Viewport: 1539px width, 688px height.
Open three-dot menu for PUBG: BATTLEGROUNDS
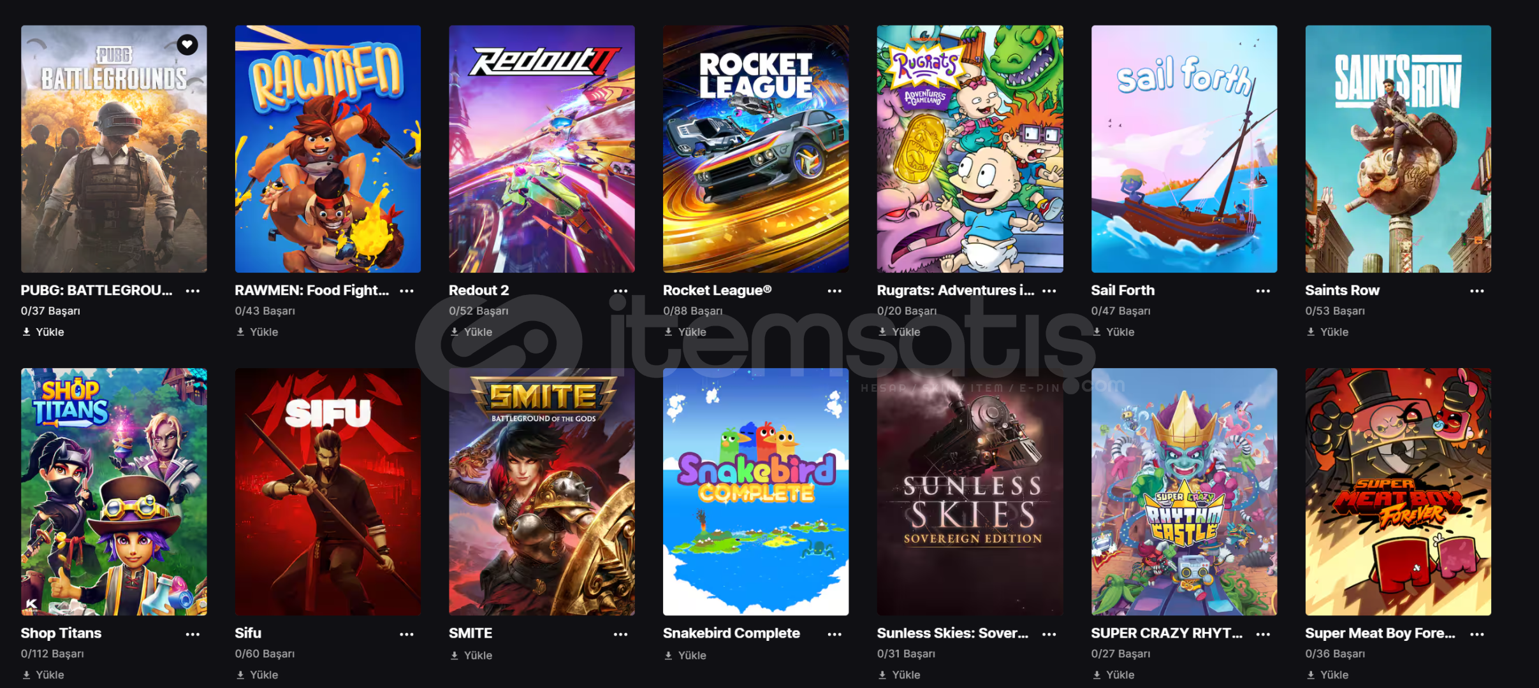(x=193, y=291)
